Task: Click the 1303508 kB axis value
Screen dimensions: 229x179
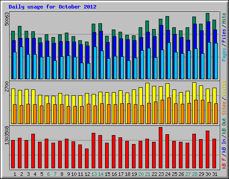Action: (7, 135)
